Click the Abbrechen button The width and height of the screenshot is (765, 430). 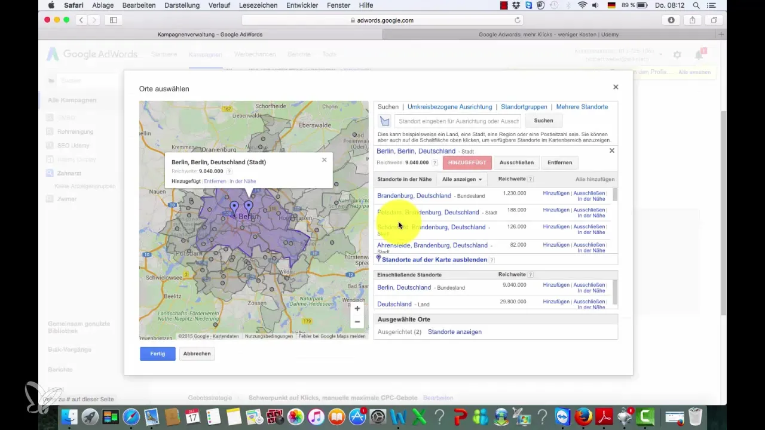tap(197, 354)
